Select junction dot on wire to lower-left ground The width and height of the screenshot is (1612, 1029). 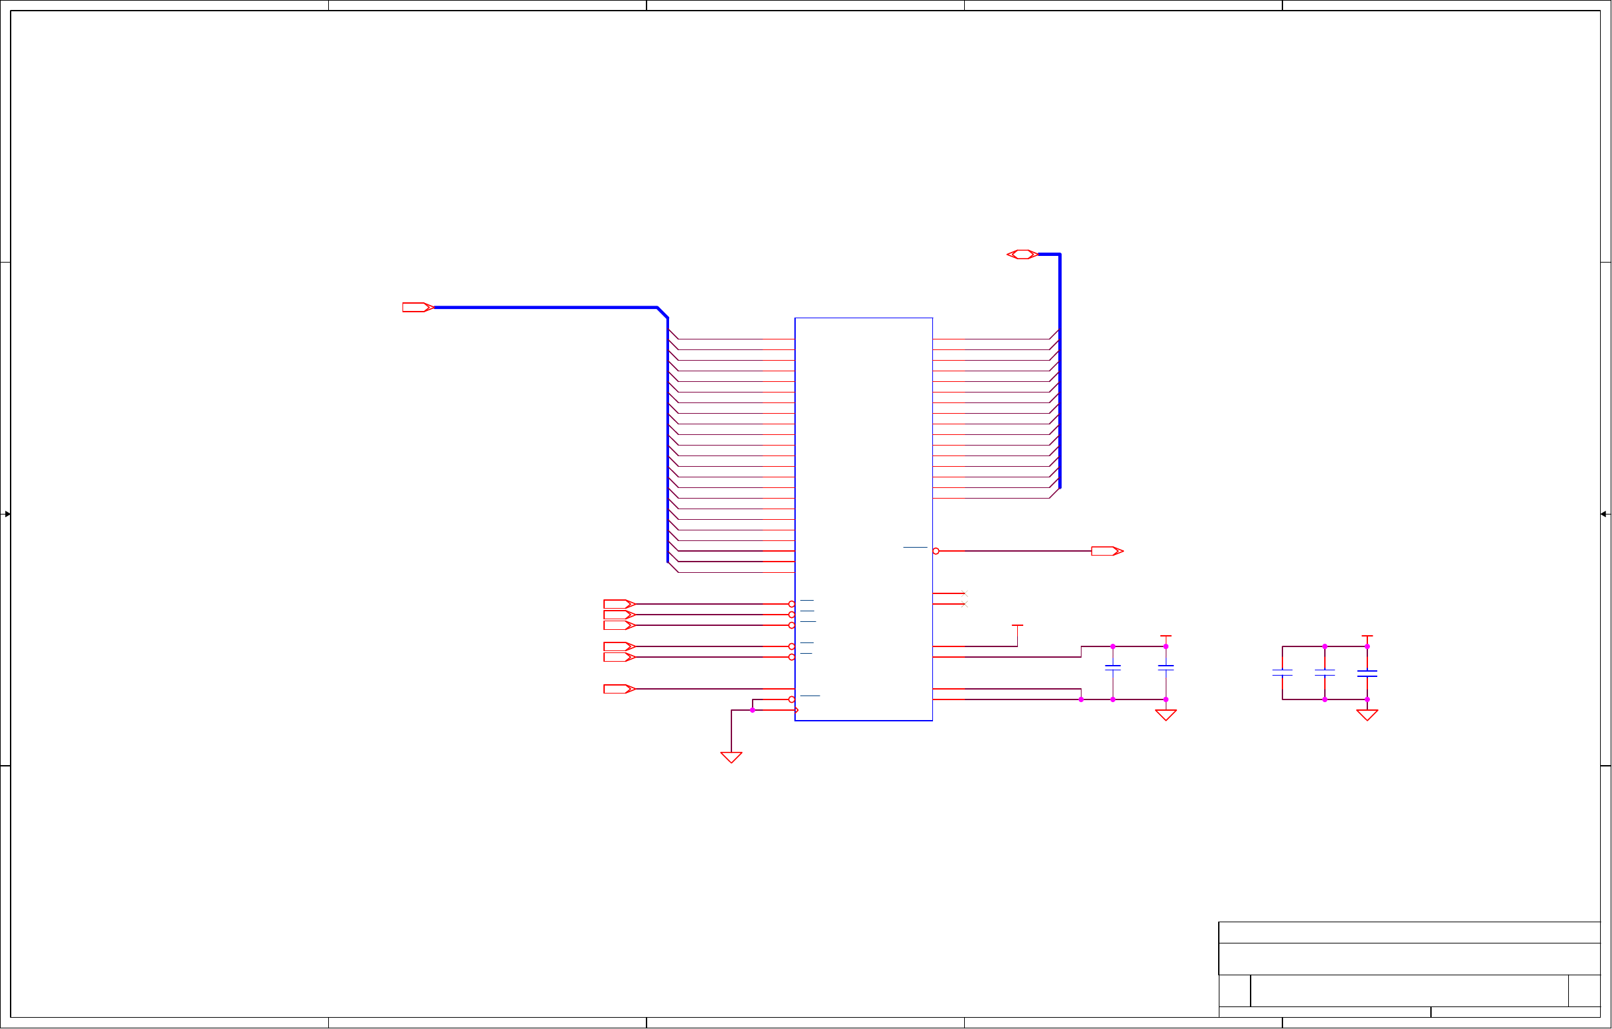coord(753,710)
